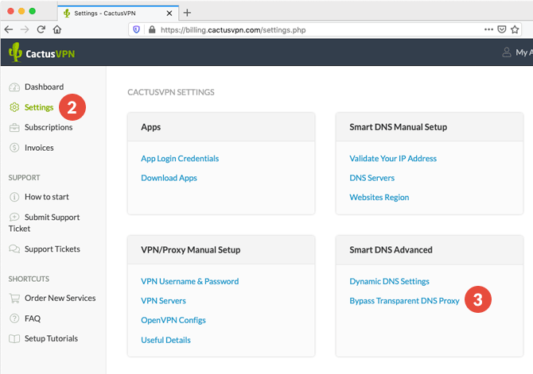Open Bypass Transparent DNS Proxy link
533x374 pixels.
(404, 301)
